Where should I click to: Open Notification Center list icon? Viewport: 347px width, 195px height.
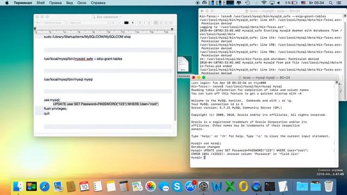[339, 3]
